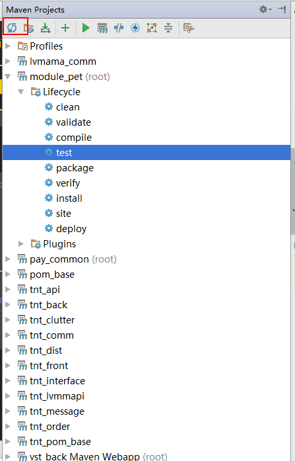The image size is (295, 461).
Task: Download sources and documentation
Action: [x=45, y=28]
